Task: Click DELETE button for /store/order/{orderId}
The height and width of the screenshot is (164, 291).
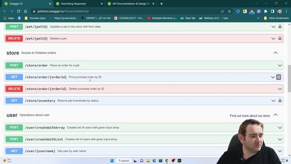Action: [14, 89]
